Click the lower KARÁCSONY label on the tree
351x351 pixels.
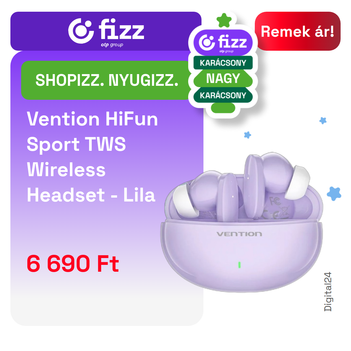point(223,95)
